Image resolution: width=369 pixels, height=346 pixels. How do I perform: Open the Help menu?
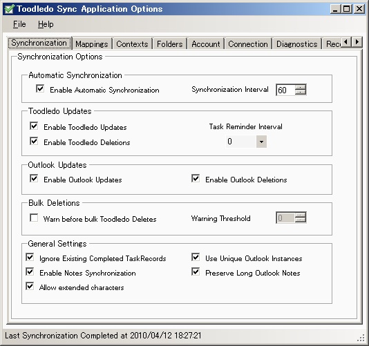(46, 24)
